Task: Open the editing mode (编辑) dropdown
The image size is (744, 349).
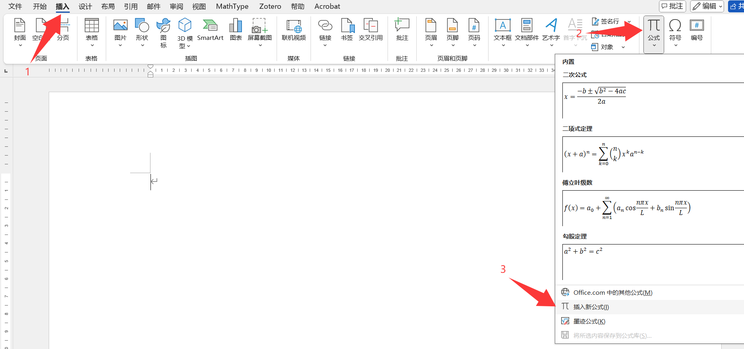Action: 707,6
